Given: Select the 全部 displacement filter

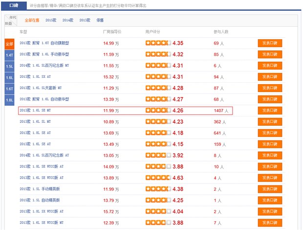Looking at the screenshot, I should click(x=9, y=44).
